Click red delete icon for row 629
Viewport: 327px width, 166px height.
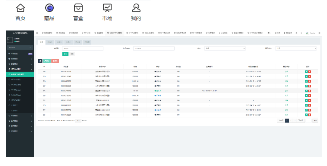pyautogui.click(x=309, y=76)
